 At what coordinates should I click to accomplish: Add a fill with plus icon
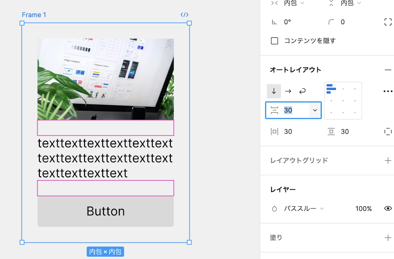(388, 238)
